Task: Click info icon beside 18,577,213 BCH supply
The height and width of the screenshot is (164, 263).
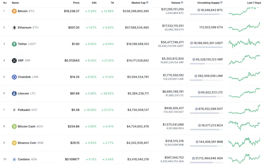Action: coord(199,125)
